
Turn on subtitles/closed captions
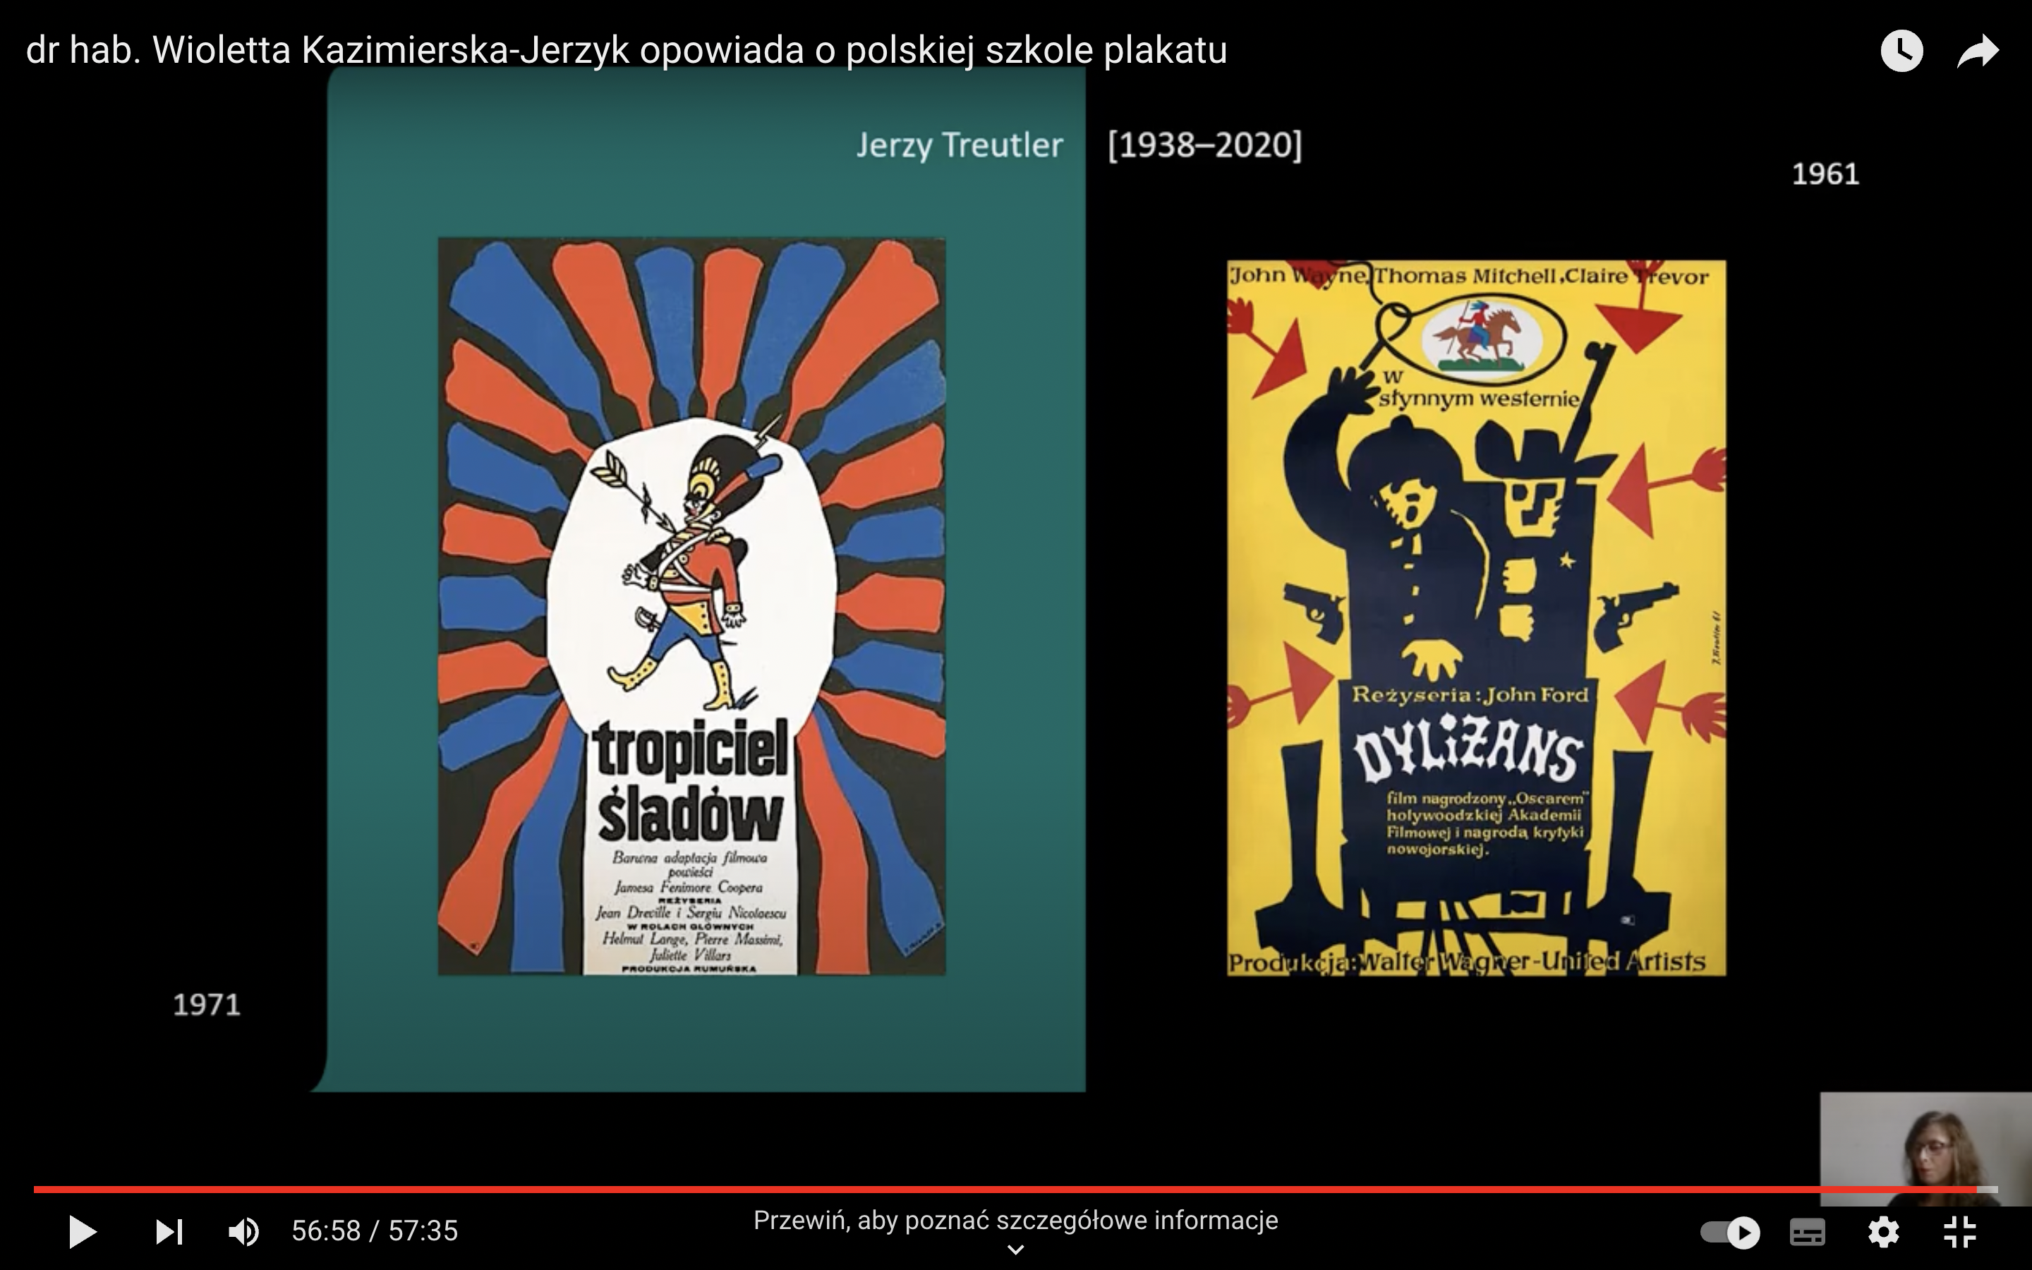1807,1232
